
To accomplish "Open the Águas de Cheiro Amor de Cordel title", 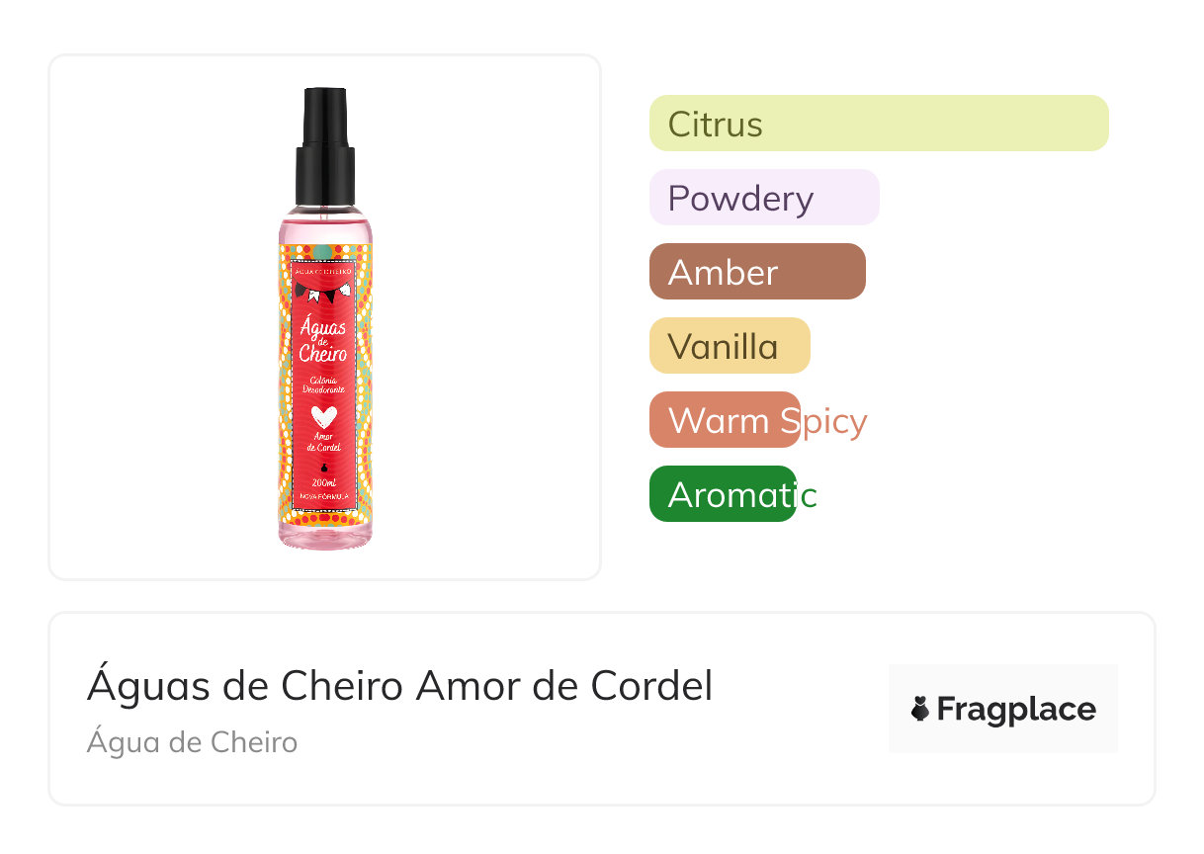I will click(399, 685).
